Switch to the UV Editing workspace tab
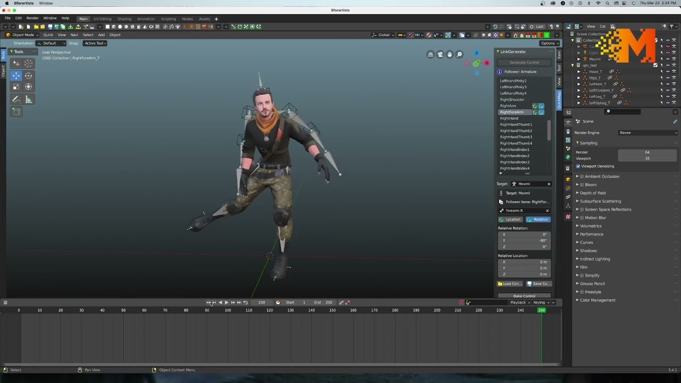The width and height of the screenshot is (681, 383). pos(103,19)
